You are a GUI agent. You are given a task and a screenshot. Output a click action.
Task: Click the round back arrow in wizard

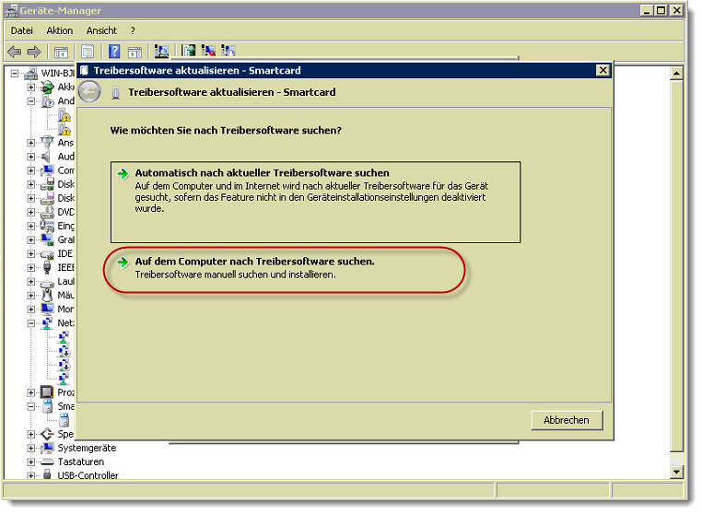pos(89,92)
